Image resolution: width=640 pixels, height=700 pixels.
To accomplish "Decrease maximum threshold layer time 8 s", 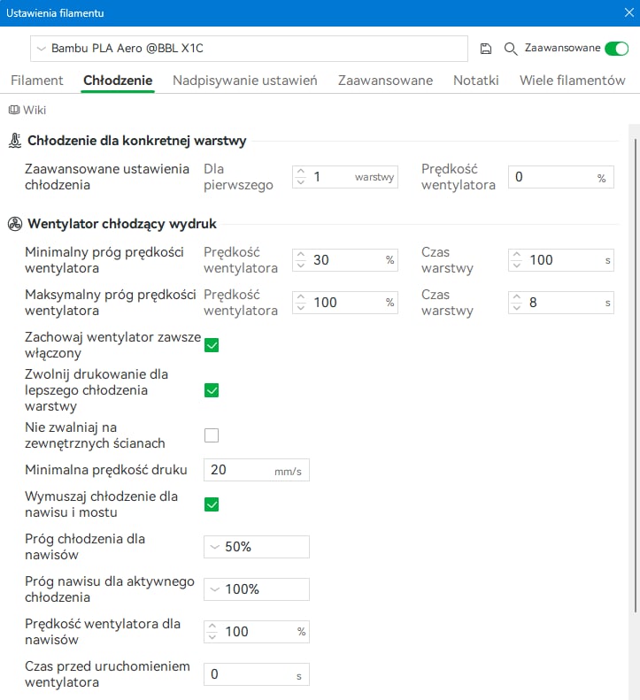I will point(517,307).
